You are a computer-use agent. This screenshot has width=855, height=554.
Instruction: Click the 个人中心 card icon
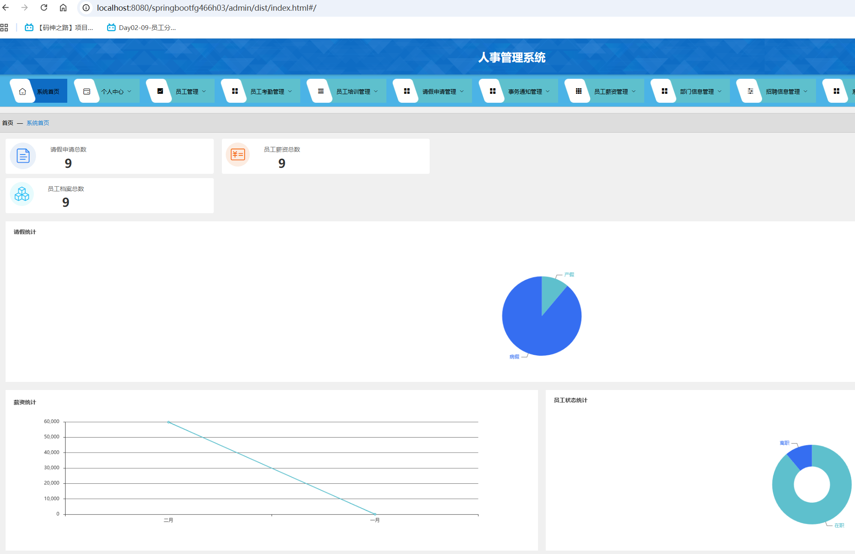tap(87, 91)
